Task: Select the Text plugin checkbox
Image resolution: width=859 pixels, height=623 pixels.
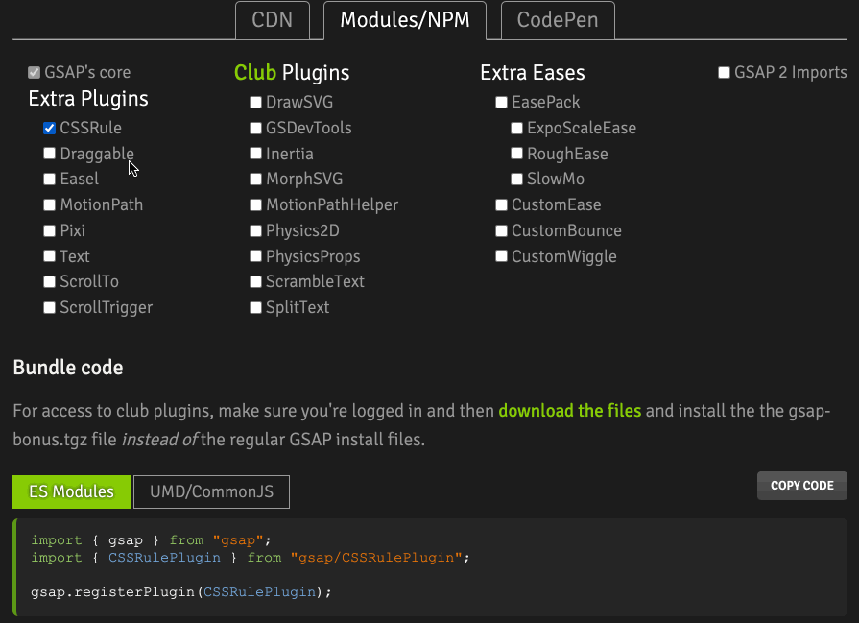Action: (49, 256)
